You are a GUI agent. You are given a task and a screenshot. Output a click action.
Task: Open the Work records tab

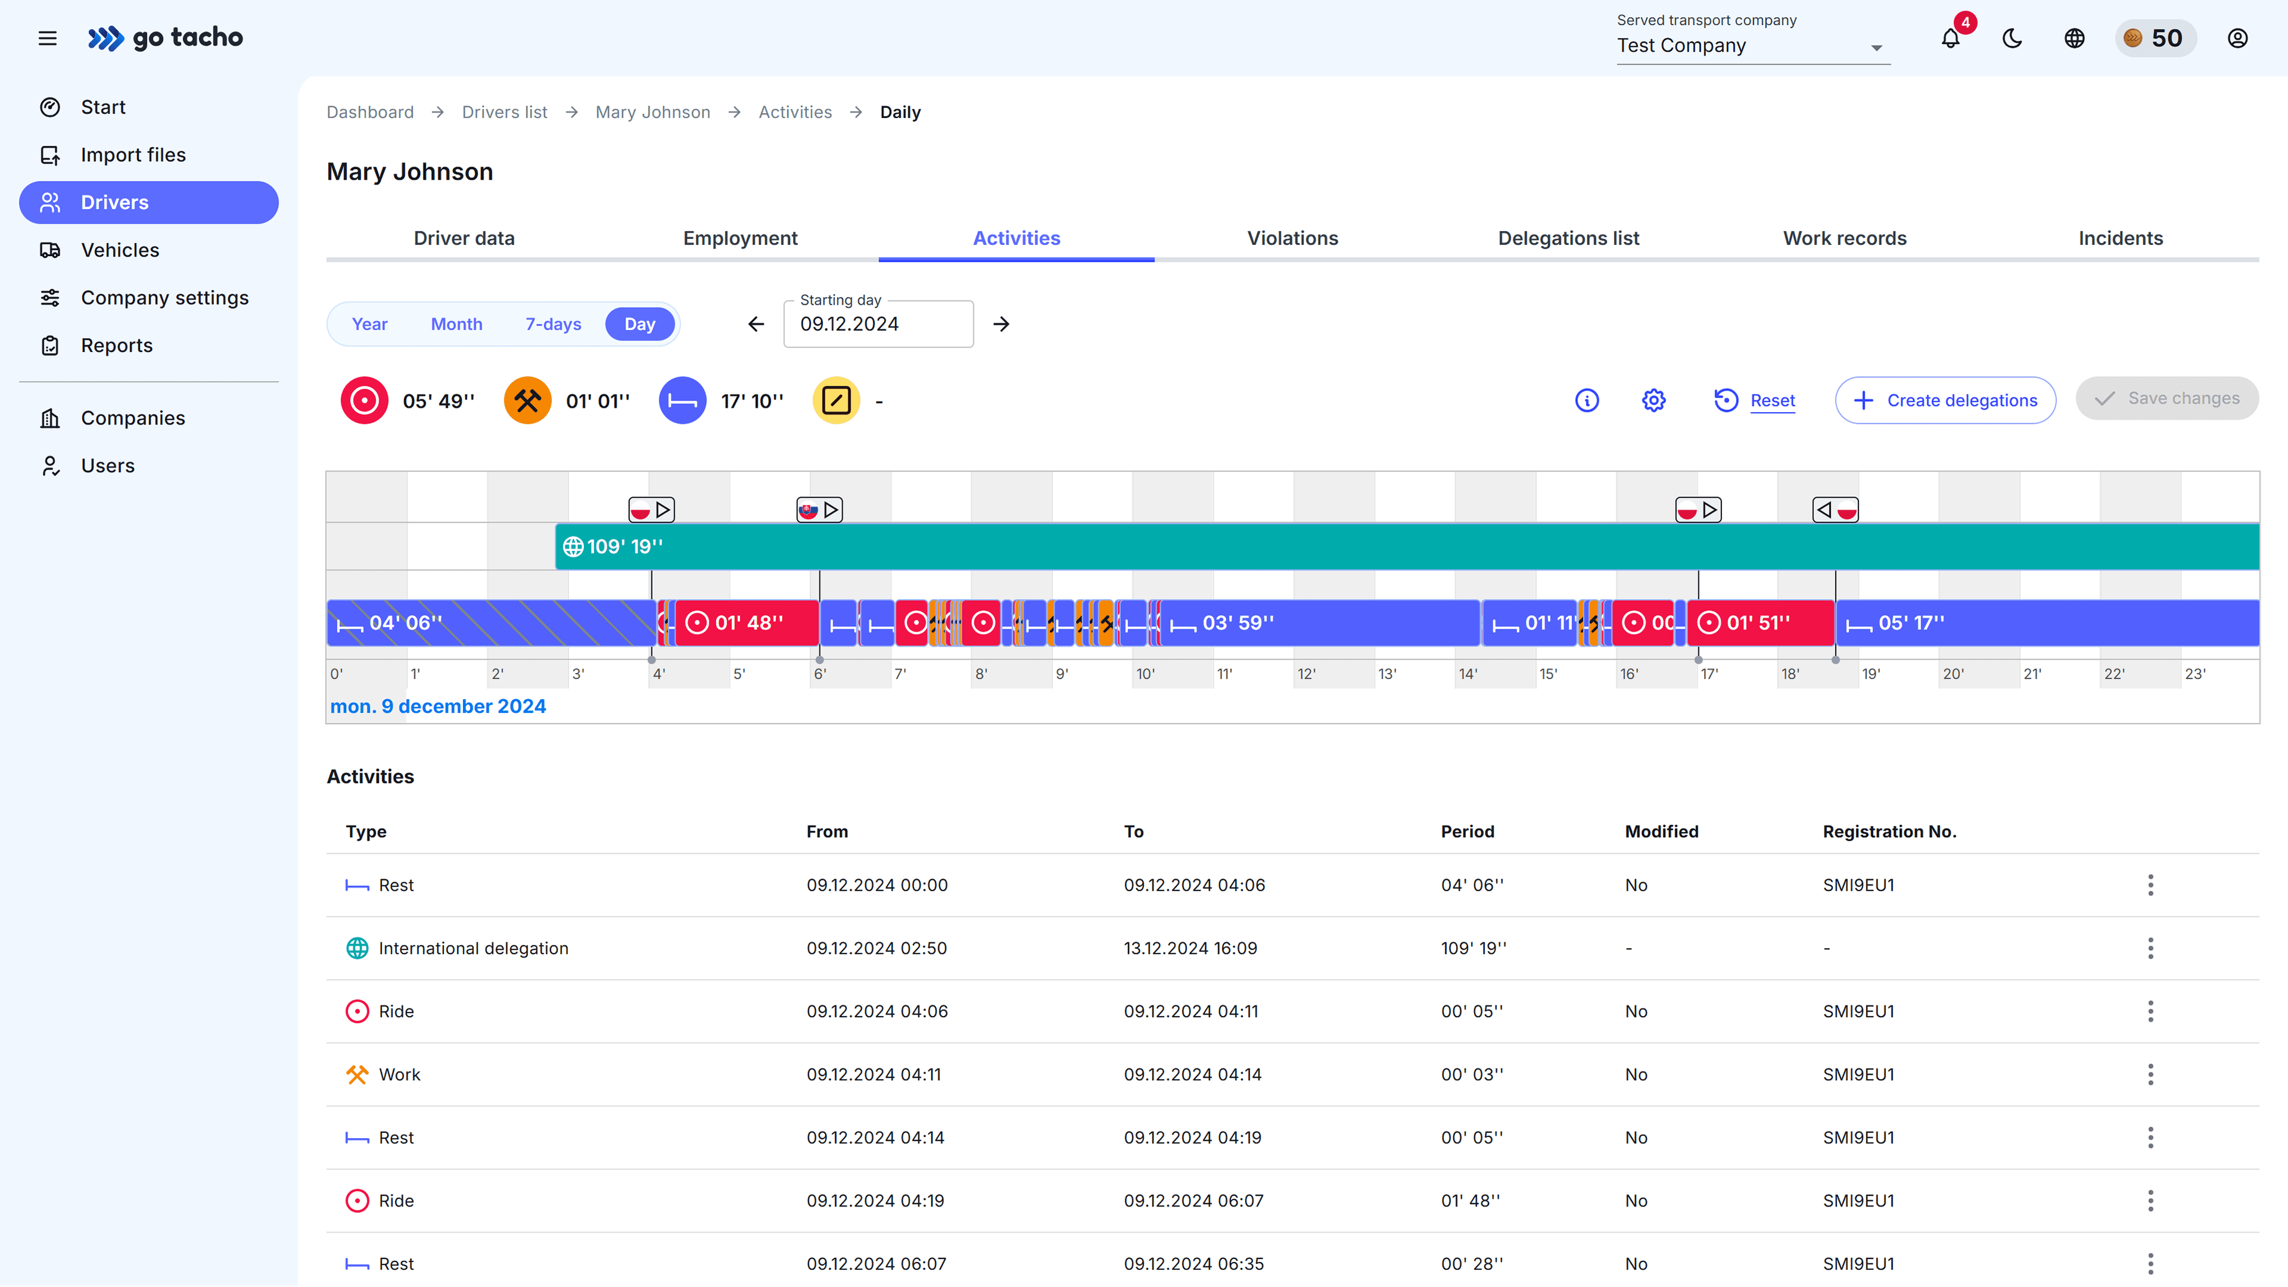tap(1844, 238)
